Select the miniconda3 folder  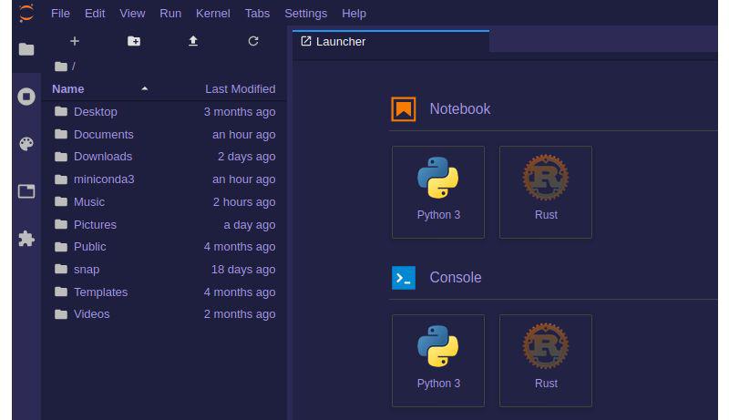click(x=165, y=179)
